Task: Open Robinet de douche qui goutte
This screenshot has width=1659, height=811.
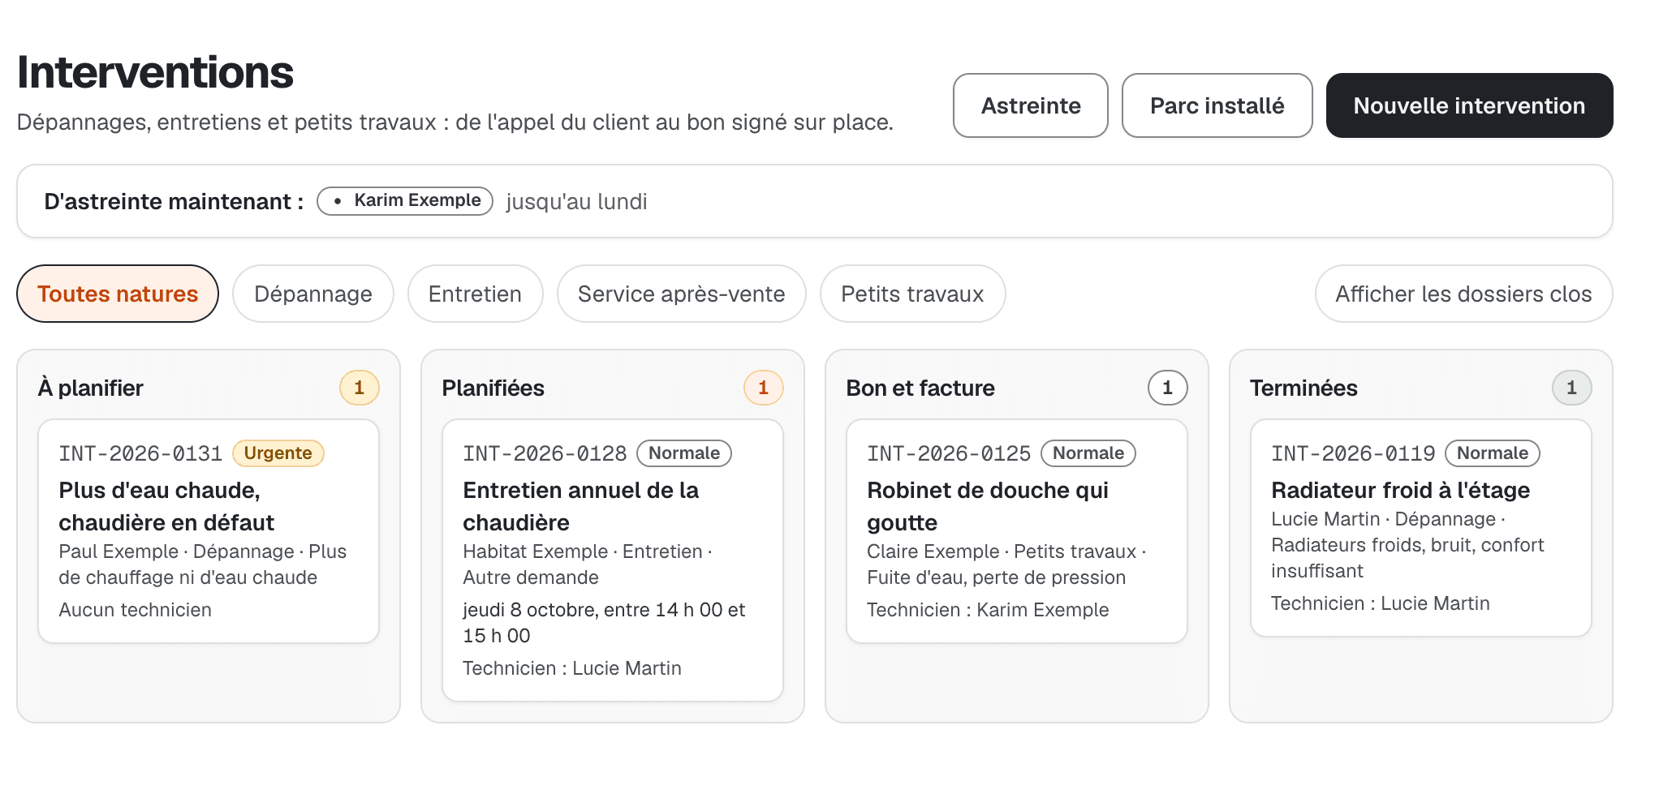Action: [988, 506]
